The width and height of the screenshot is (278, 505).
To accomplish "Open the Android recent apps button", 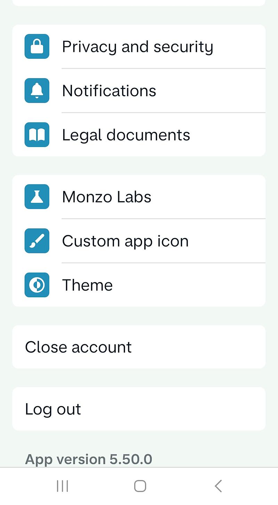I will coord(63,486).
